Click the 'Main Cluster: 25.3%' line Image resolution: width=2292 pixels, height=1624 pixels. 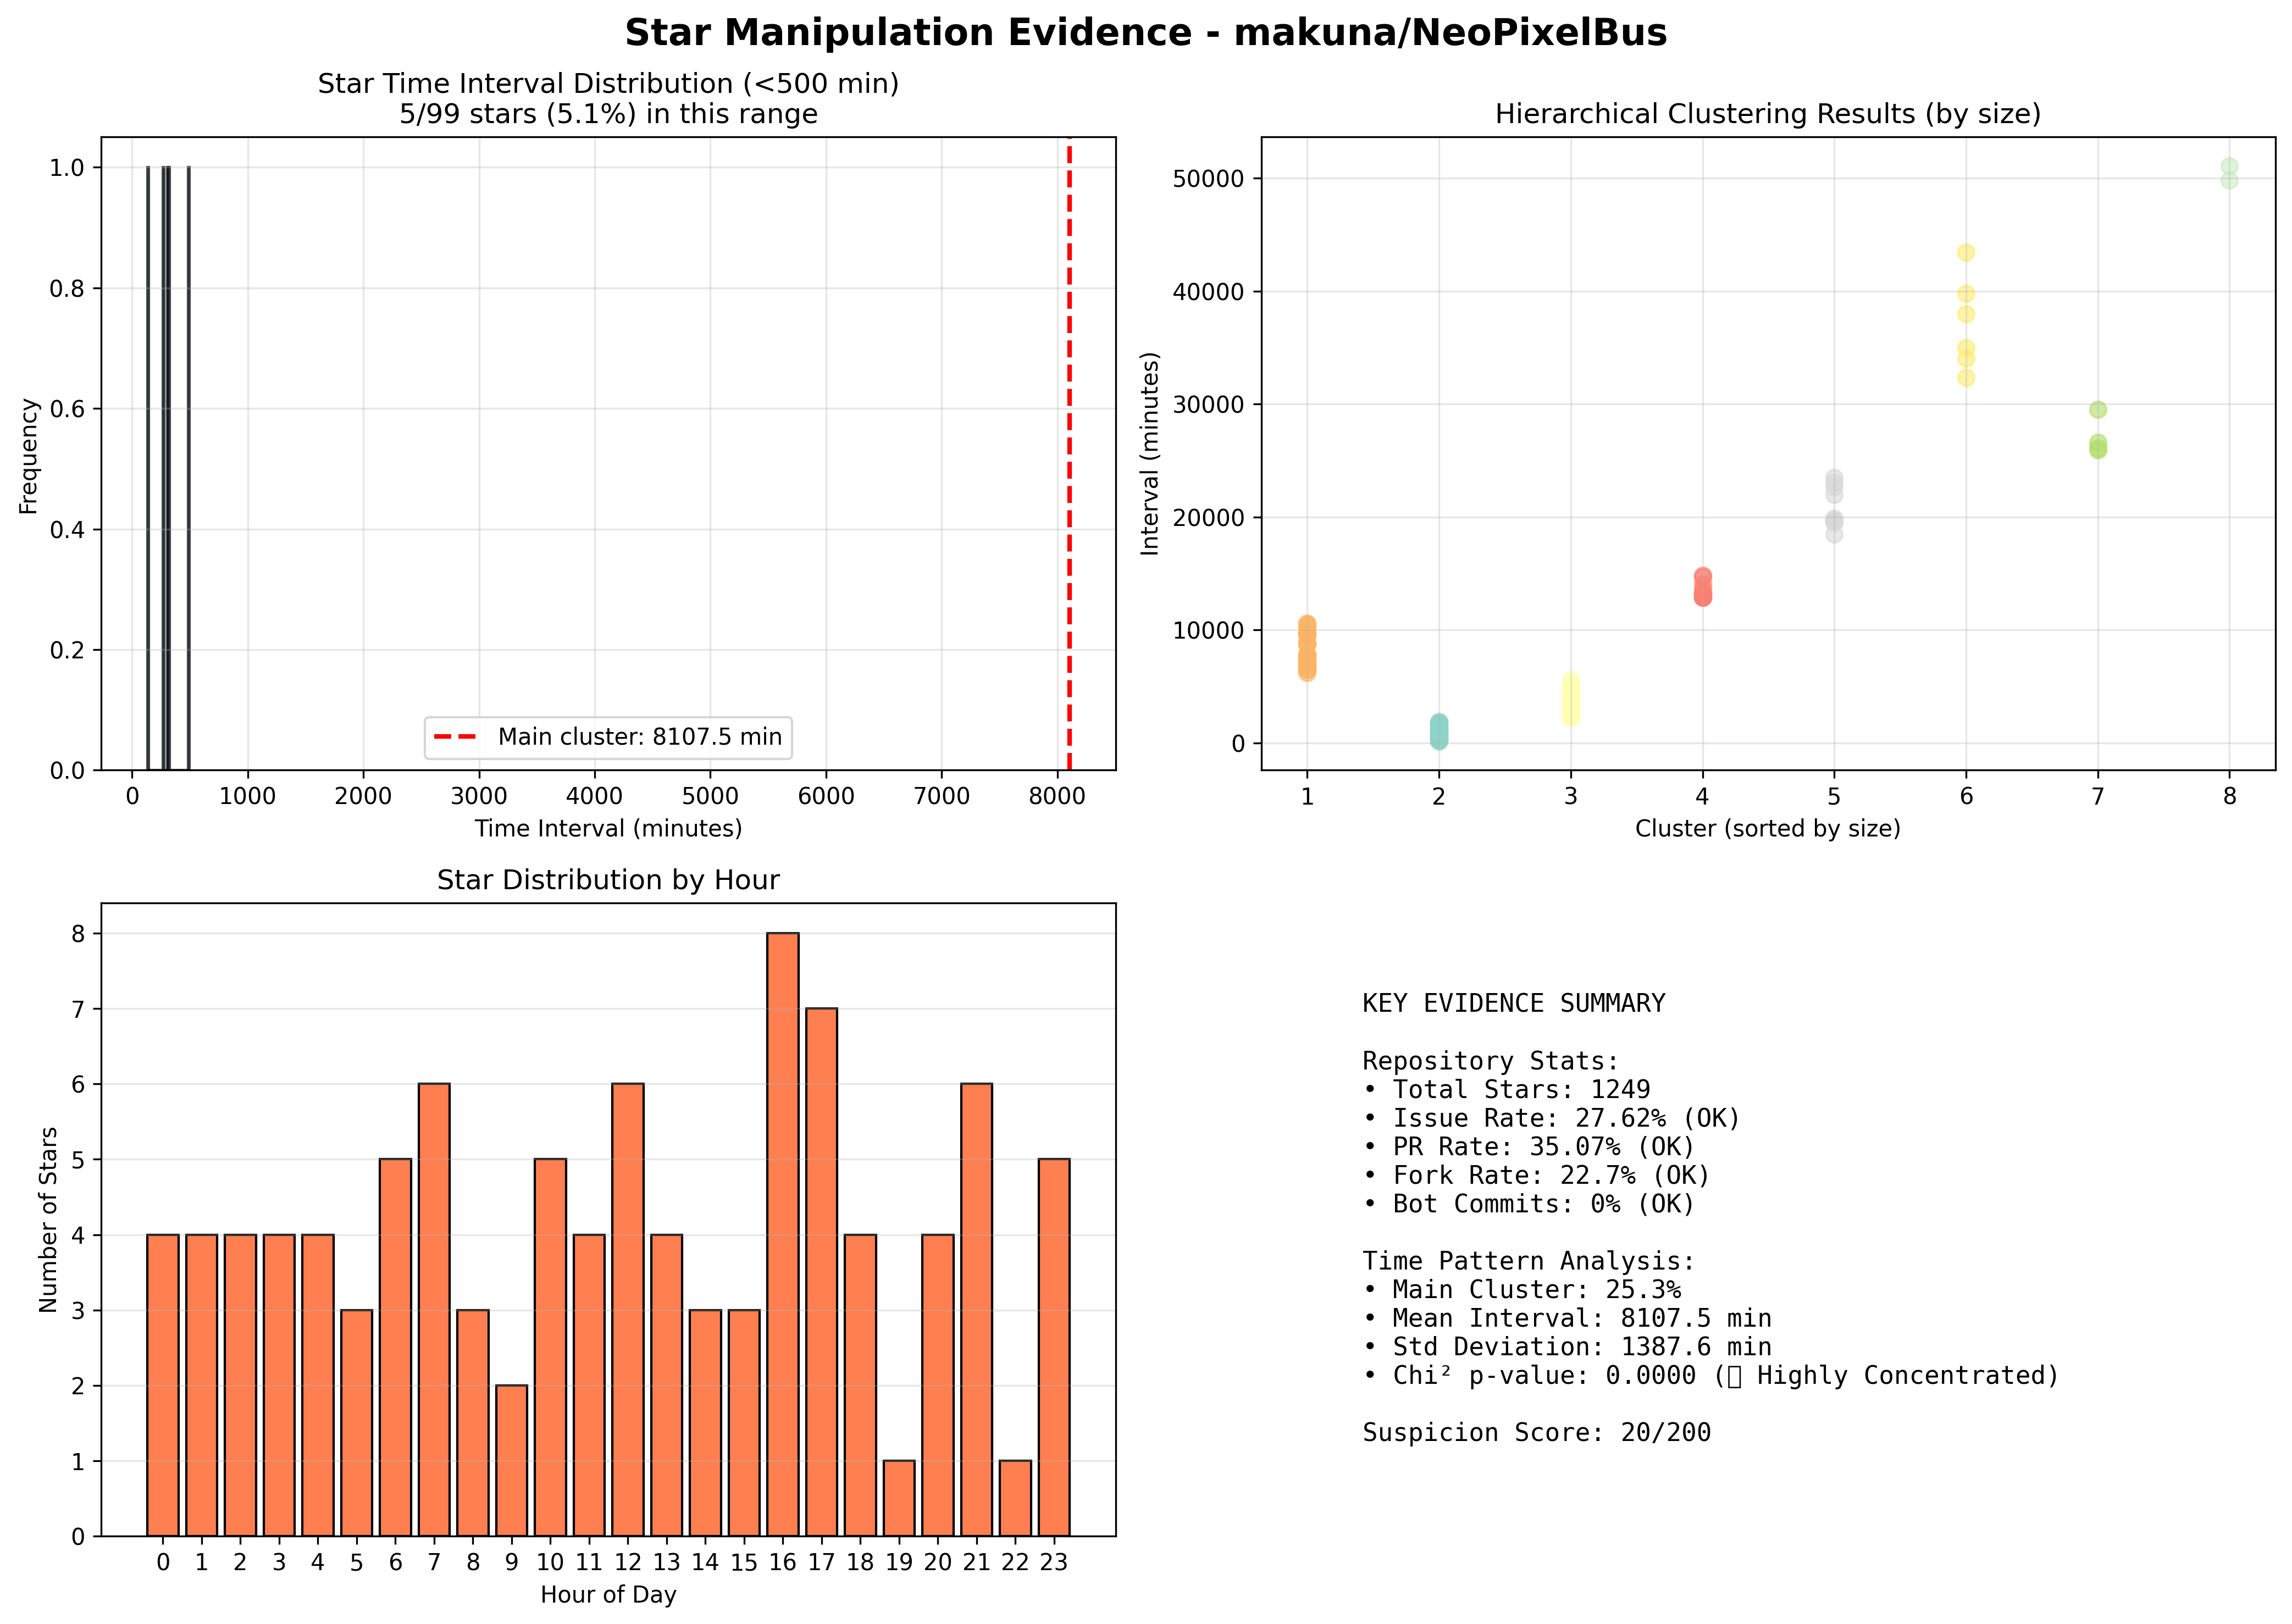[1521, 1290]
